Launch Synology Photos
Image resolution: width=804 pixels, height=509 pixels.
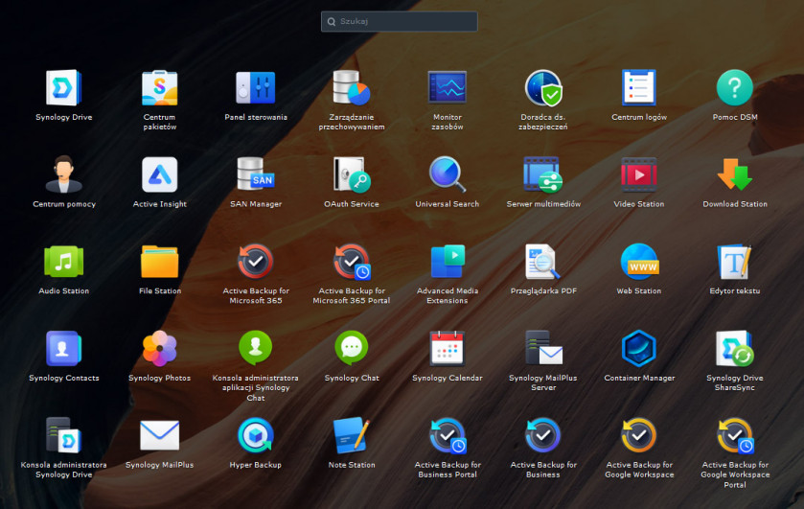[x=159, y=348]
